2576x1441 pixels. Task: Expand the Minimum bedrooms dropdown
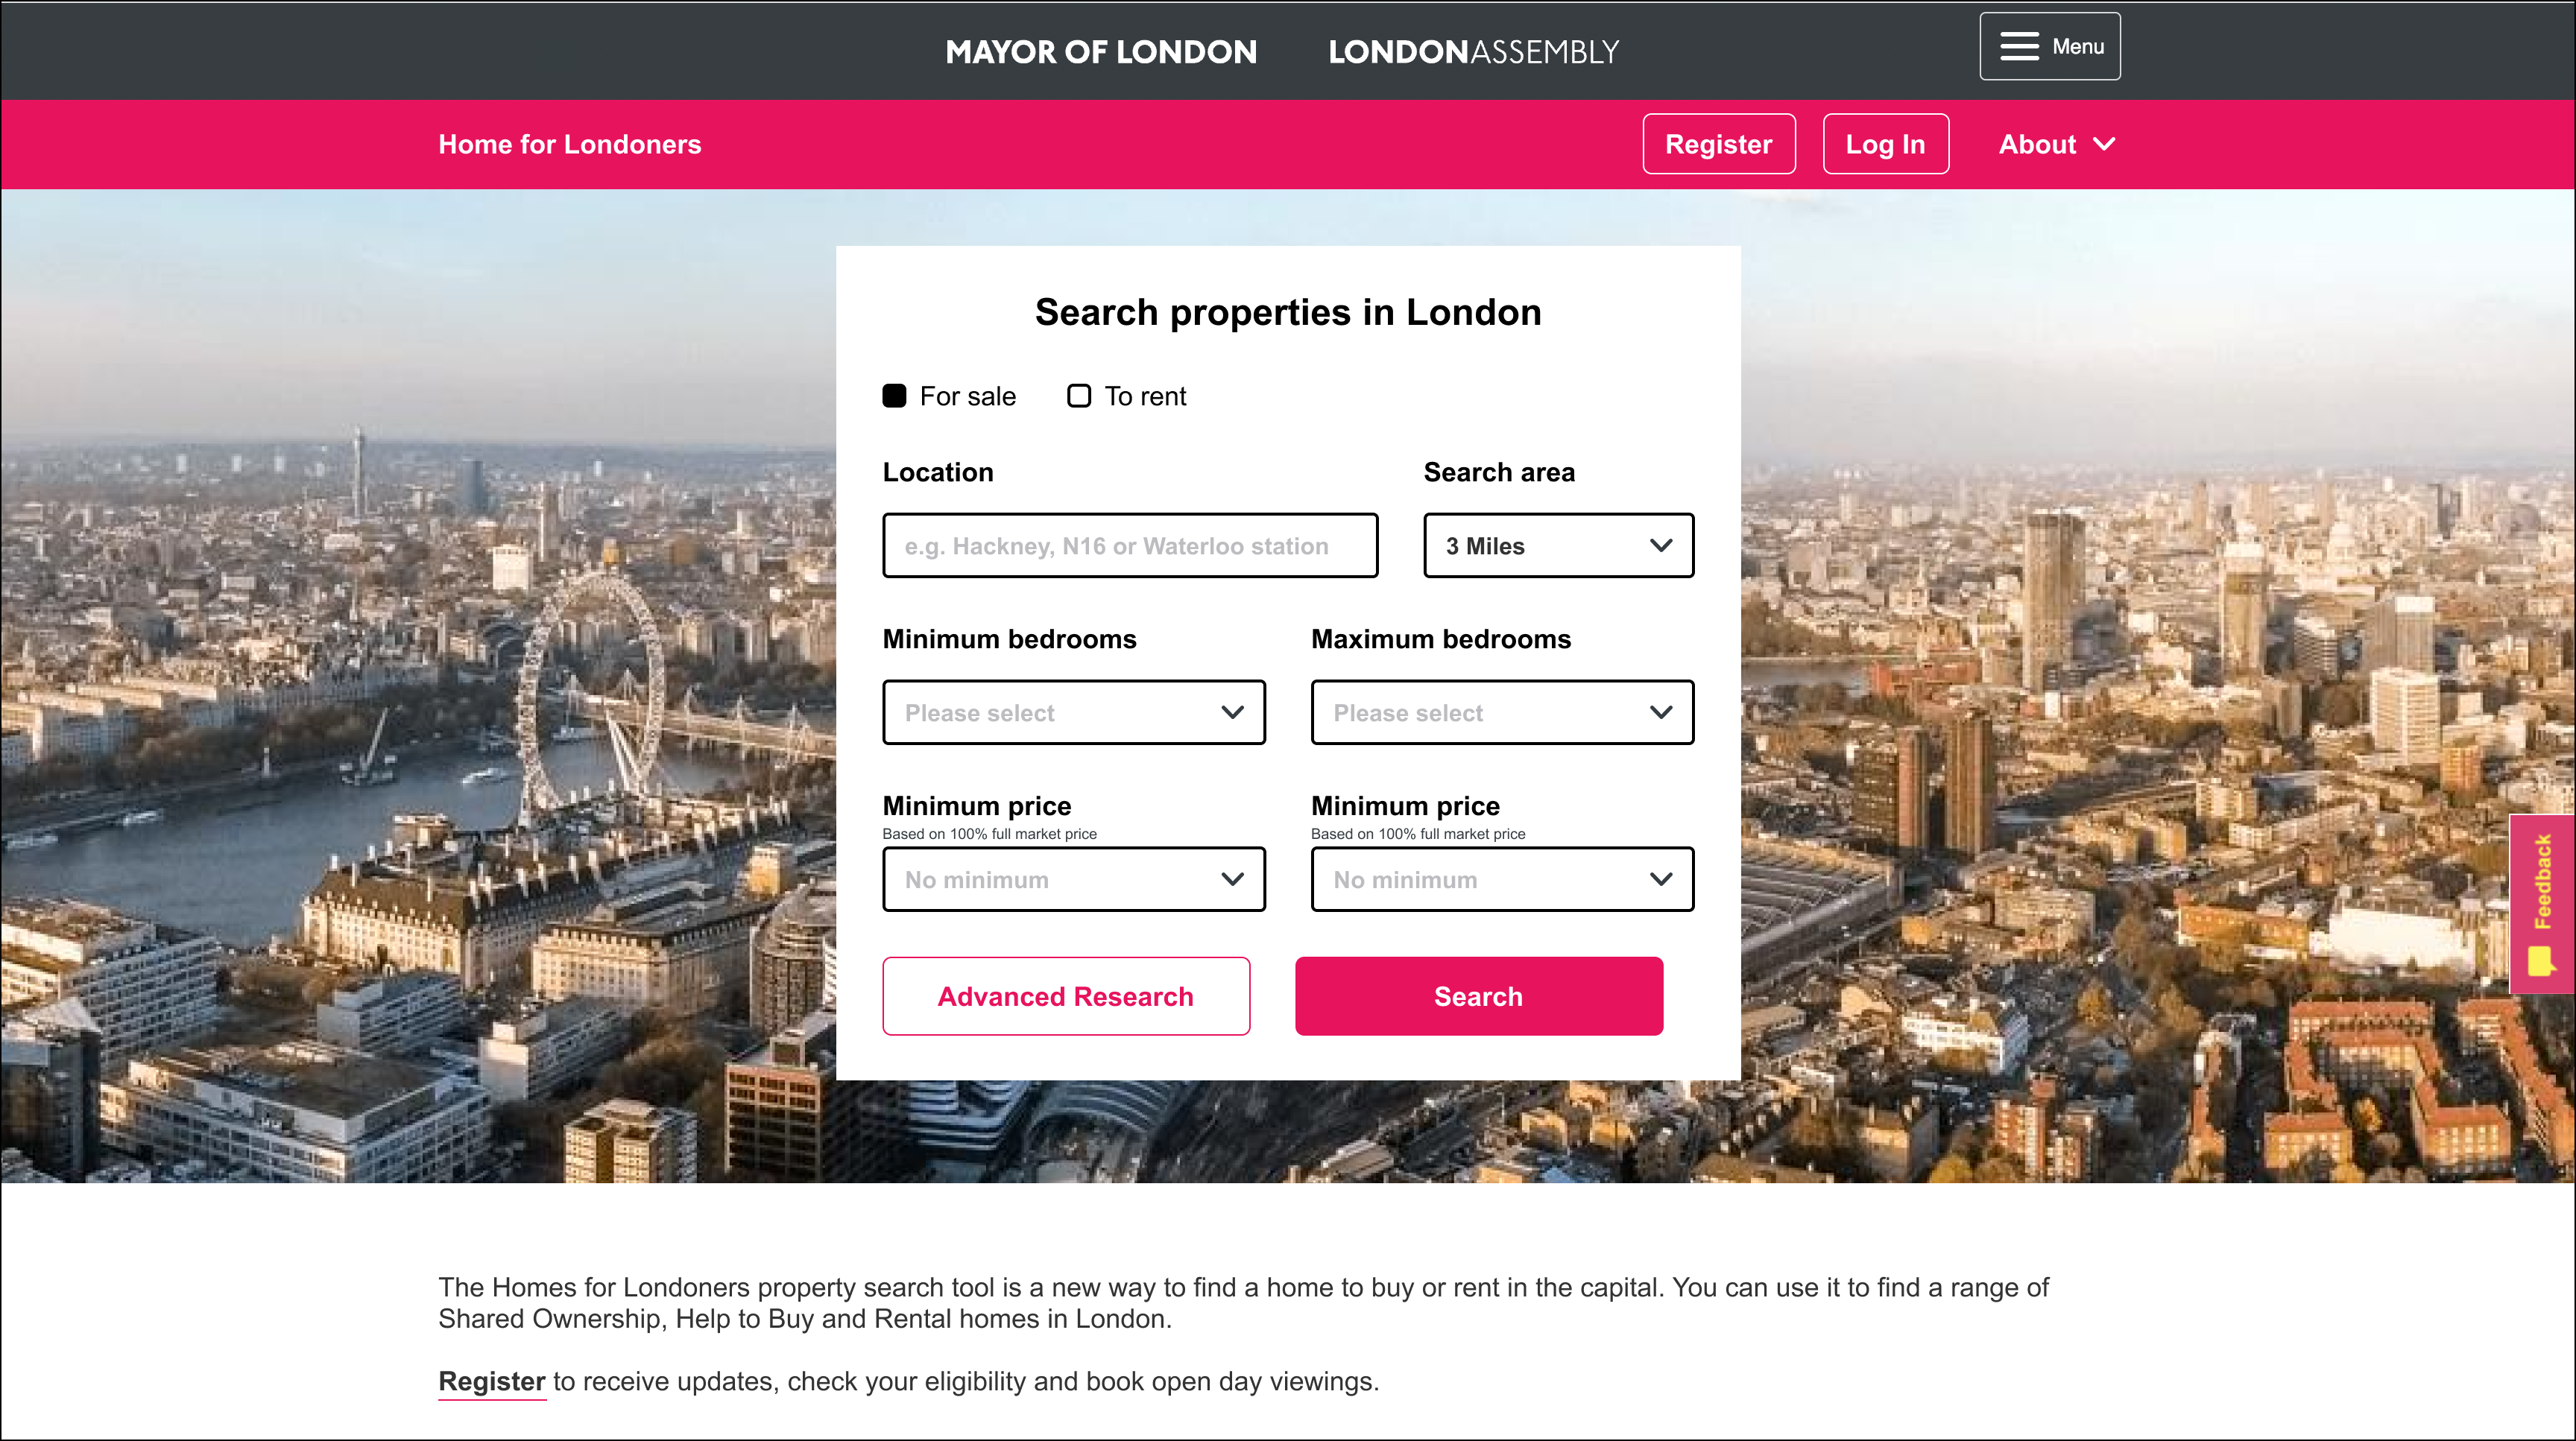[1073, 712]
